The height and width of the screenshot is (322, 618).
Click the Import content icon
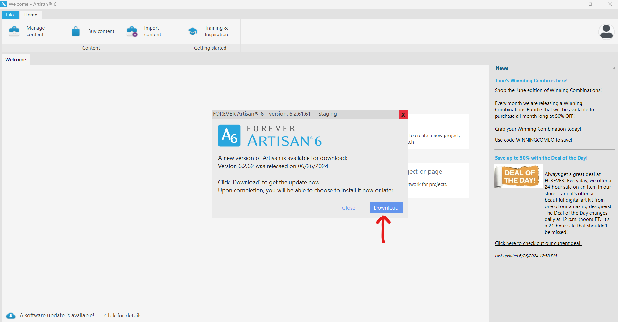(132, 31)
